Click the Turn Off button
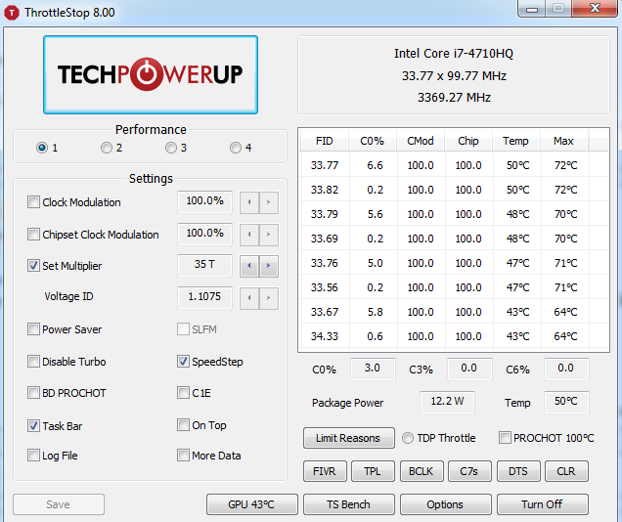Screen dimensions: 622x522 click(x=542, y=504)
